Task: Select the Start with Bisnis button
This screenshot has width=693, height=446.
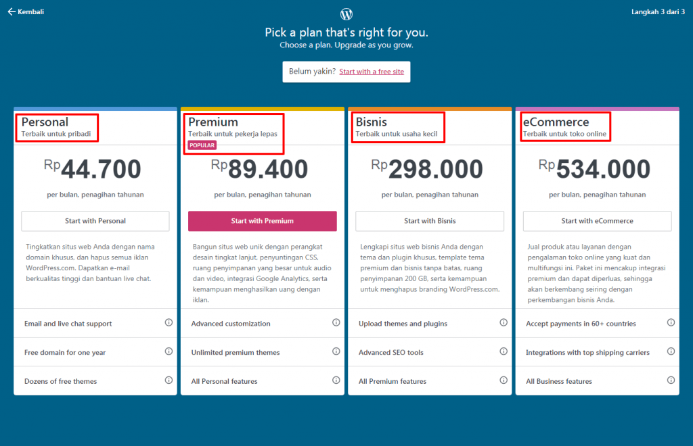Action: pos(430,221)
